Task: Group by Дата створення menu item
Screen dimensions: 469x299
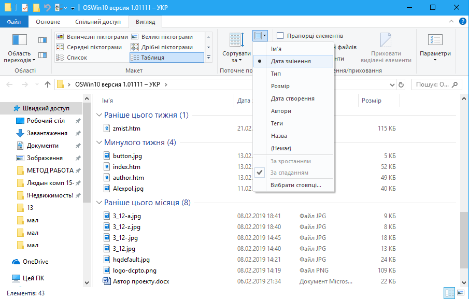Action: tap(293, 98)
